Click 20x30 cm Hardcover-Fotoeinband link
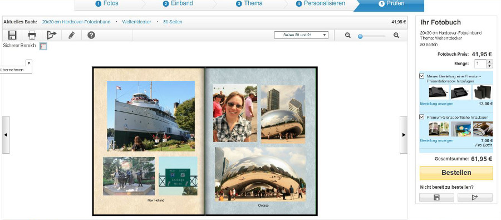The image size is (501, 220). click(76, 22)
